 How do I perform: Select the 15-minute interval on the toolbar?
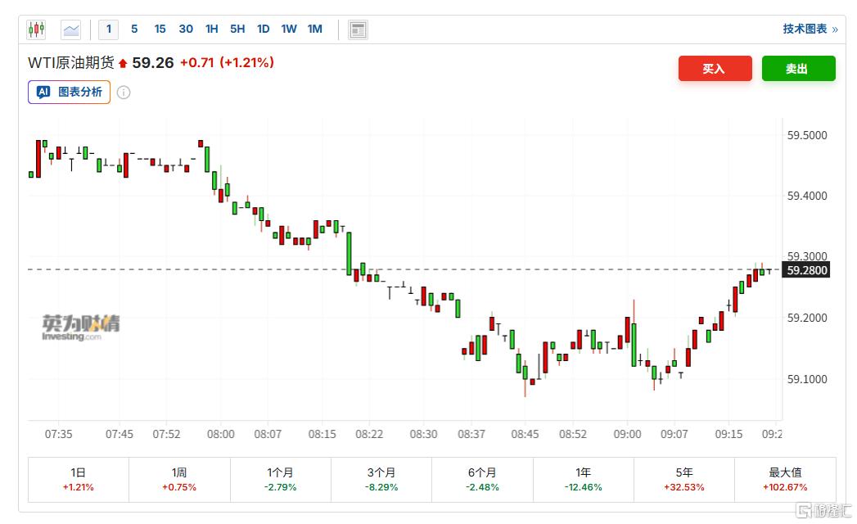point(159,29)
